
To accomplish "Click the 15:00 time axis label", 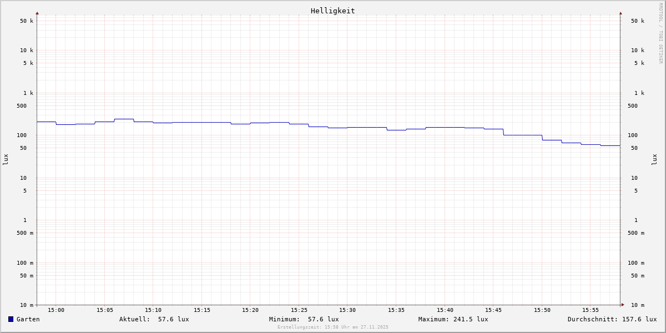I will (56, 310).
